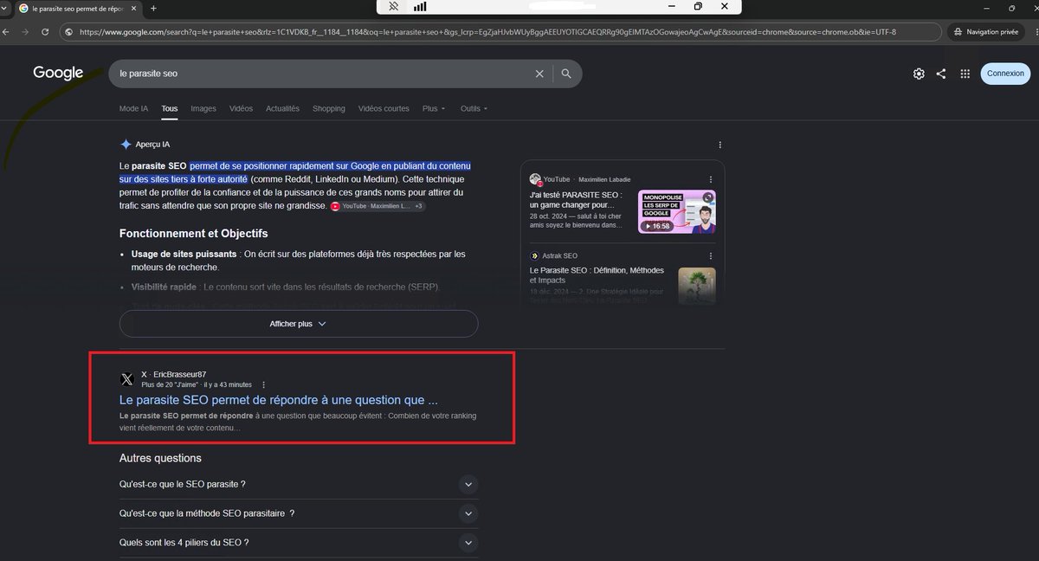Expand AI overview with Afficher plus
Viewport: 1039px width, 561px height.
point(299,324)
